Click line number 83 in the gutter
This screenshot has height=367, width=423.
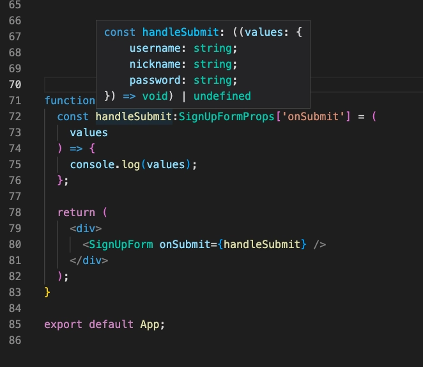(x=15, y=292)
